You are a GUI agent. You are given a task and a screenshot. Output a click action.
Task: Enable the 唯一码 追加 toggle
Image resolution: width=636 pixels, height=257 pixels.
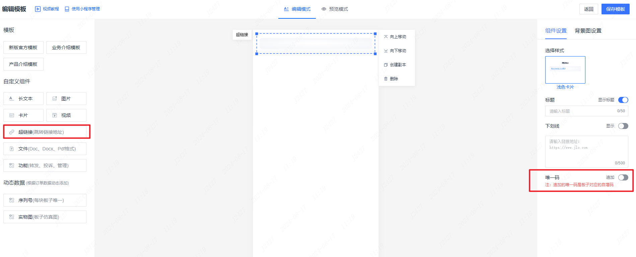point(623,177)
